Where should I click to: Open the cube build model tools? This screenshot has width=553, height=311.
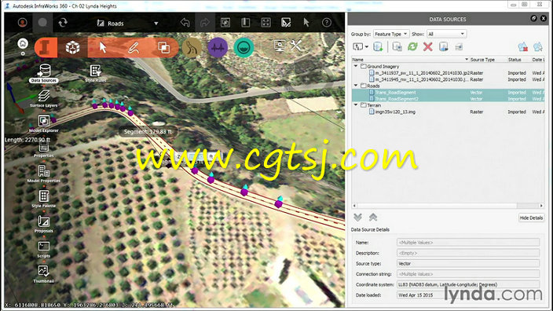click(x=72, y=47)
